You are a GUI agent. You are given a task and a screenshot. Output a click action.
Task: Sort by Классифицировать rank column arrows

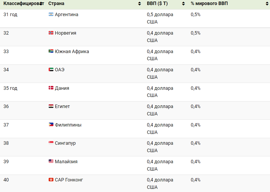[x=41, y=4]
